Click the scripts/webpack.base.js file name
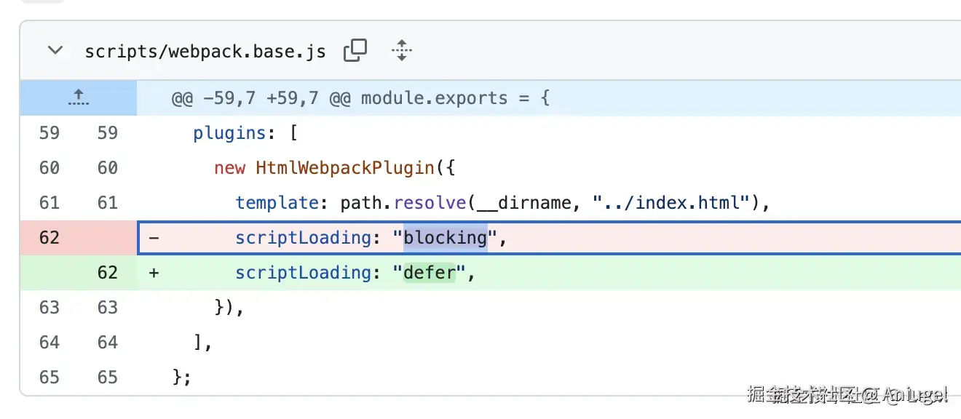Image resolution: width=961 pixels, height=419 pixels. [205, 52]
